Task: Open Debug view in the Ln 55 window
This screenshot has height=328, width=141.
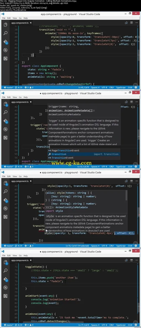Action: pyautogui.click(x=6, y=208)
